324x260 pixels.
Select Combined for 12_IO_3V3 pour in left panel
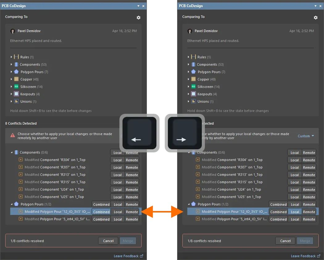tap(101, 212)
